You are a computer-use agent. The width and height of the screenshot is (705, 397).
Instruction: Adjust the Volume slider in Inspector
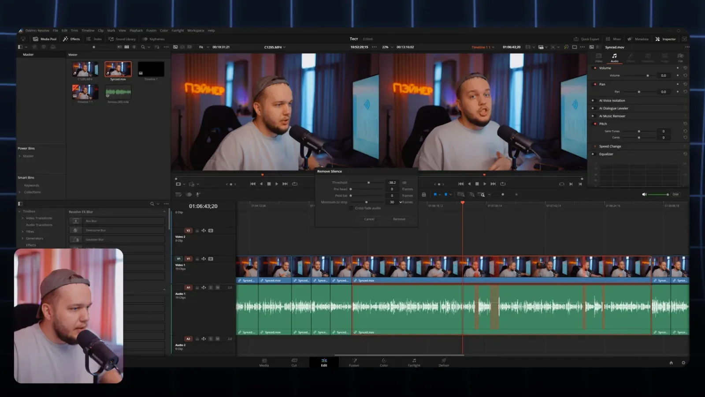click(x=647, y=75)
